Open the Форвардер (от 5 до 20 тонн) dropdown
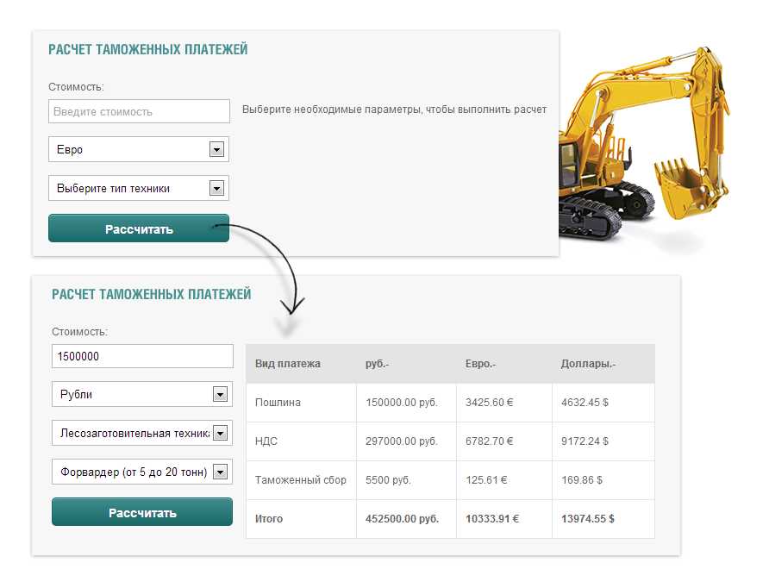The width and height of the screenshot is (769, 588). (142, 472)
